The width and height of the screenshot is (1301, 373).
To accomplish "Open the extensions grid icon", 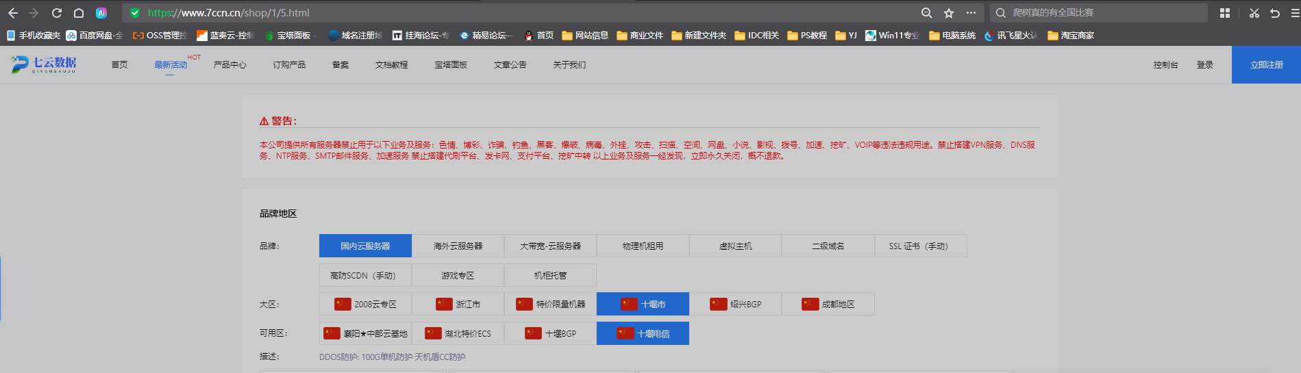I will coord(1225,13).
